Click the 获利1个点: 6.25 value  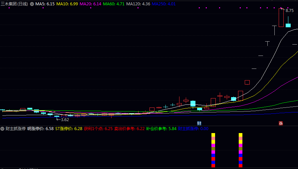point(98,129)
